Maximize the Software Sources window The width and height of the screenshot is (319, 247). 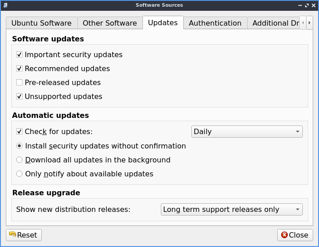click(307, 5)
